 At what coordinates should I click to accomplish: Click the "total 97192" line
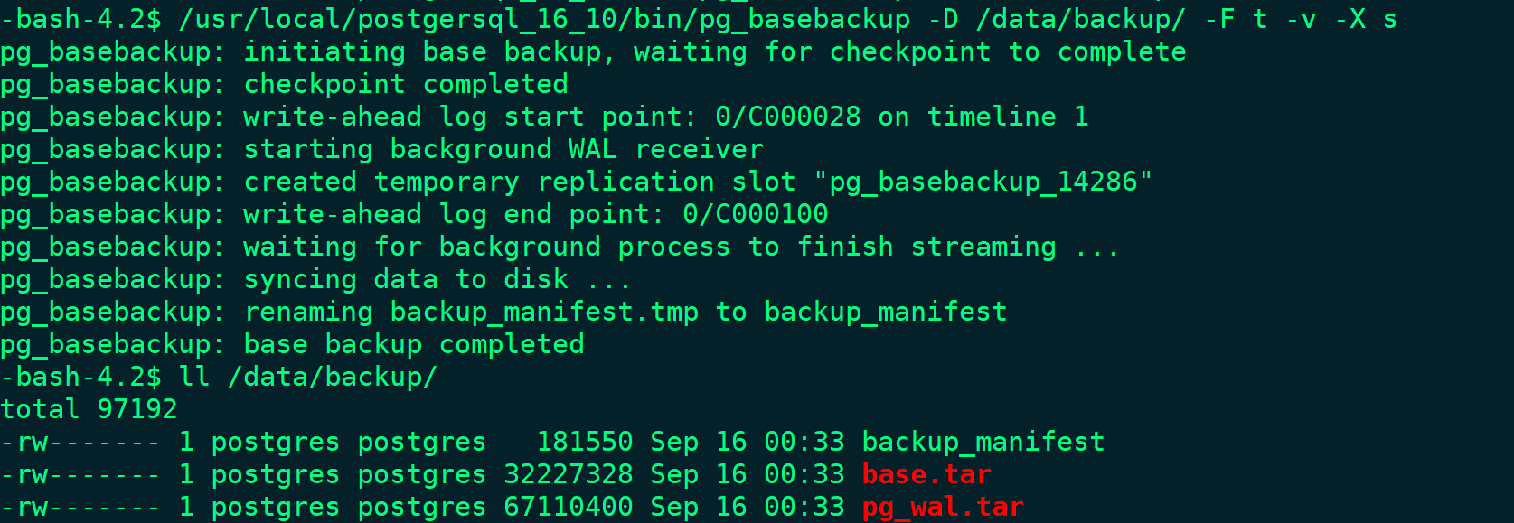pos(89,409)
